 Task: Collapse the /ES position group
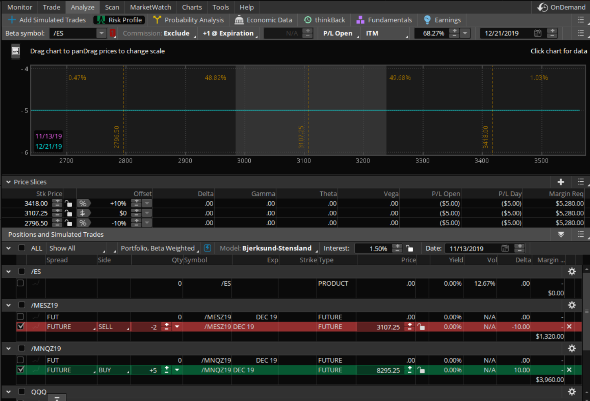pos(8,271)
